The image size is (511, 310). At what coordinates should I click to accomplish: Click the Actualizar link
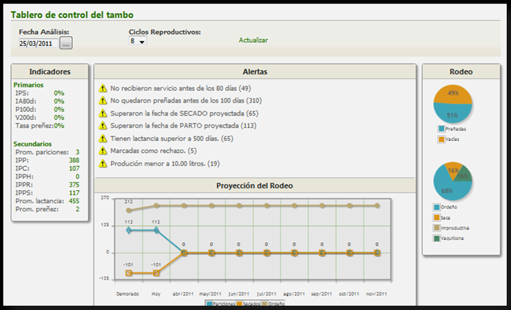(x=253, y=40)
